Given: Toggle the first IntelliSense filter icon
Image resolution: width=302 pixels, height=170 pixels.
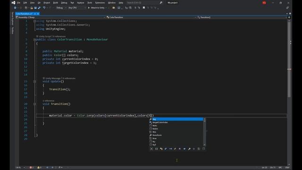Looking at the screenshot, I should click(x=151, y=149).
